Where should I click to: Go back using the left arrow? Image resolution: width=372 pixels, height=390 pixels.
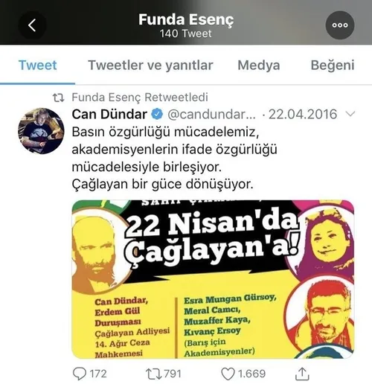coord(32,25)
